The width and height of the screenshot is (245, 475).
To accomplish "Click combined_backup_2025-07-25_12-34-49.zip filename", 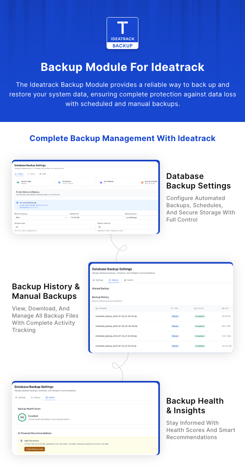I will (x=116, y=336).
